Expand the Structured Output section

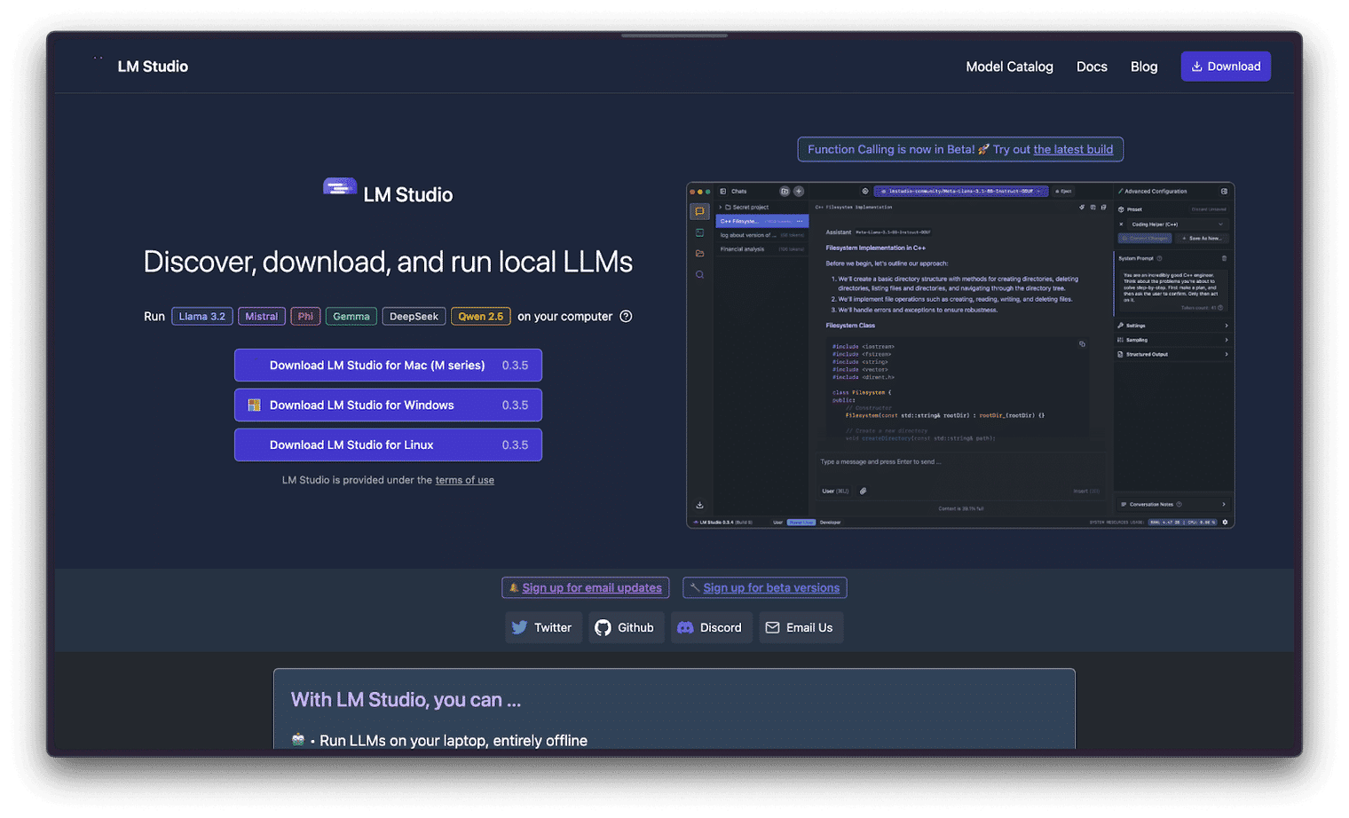(1172, 354)
